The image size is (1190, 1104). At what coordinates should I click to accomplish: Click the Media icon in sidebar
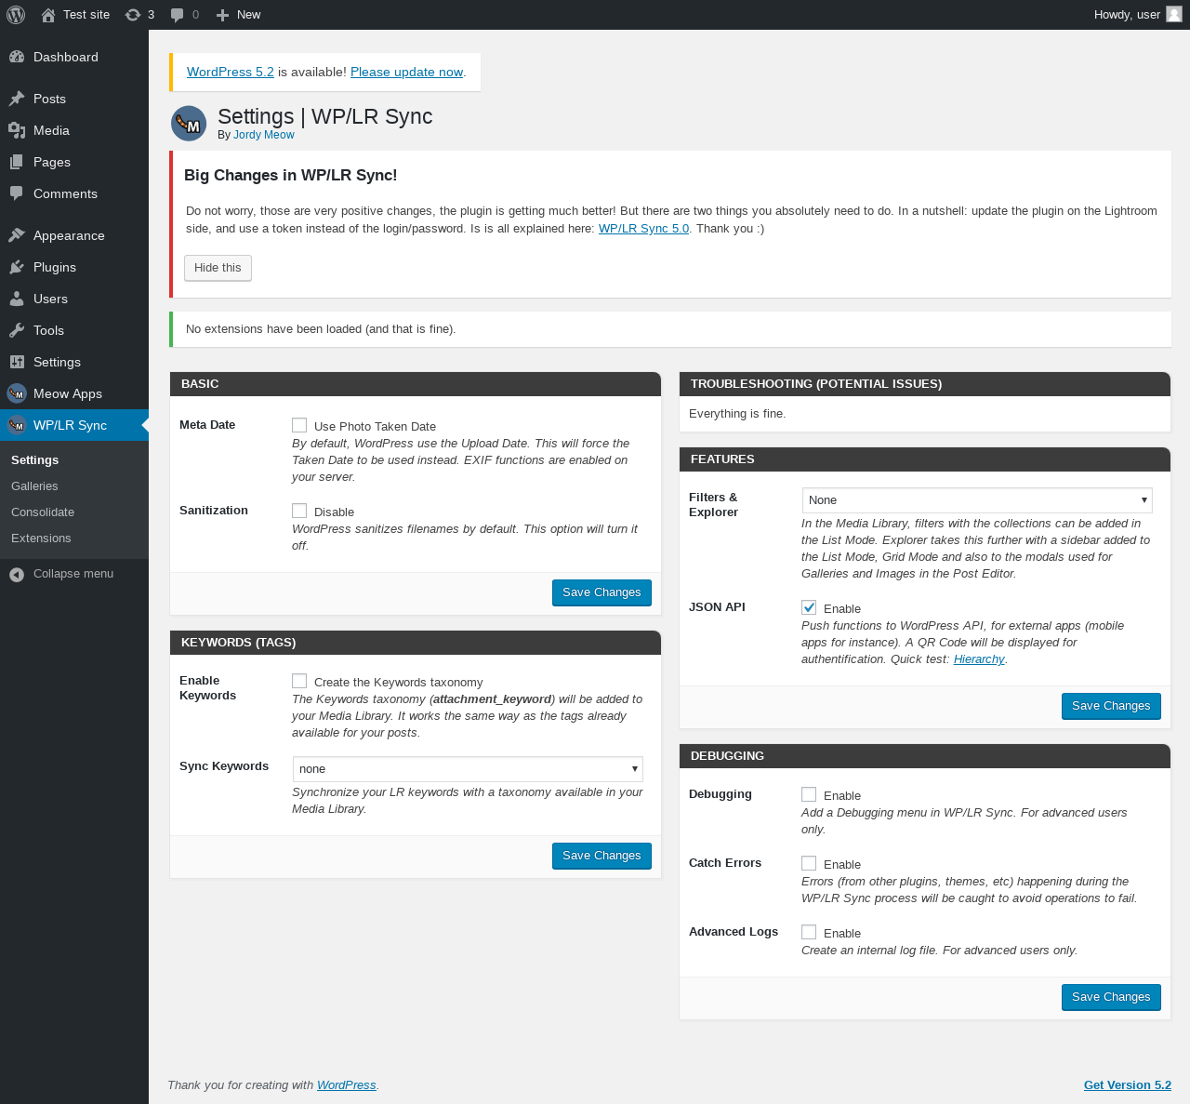(x=17, y=130)
